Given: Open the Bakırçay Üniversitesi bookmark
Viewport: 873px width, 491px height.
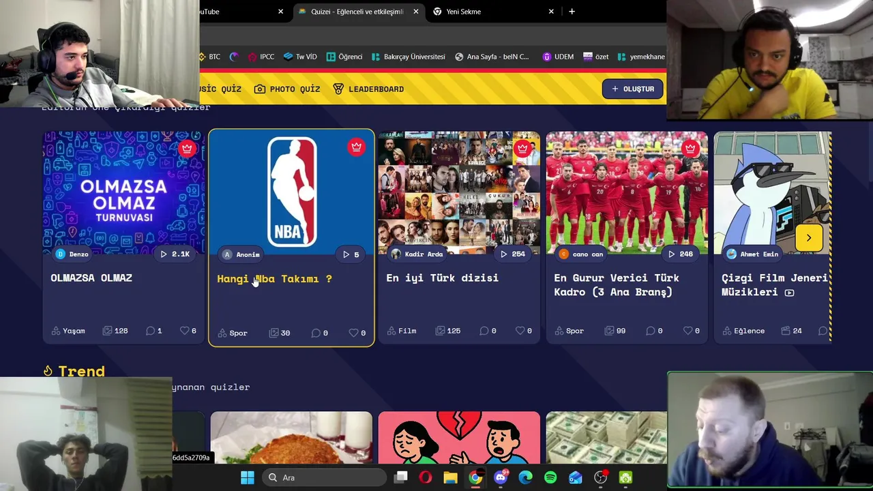Looking at the screenshot, I should coord(408,57).
